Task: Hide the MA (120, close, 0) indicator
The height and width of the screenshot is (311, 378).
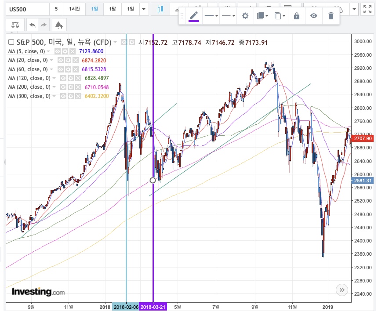Action: [x=63, y=78]
